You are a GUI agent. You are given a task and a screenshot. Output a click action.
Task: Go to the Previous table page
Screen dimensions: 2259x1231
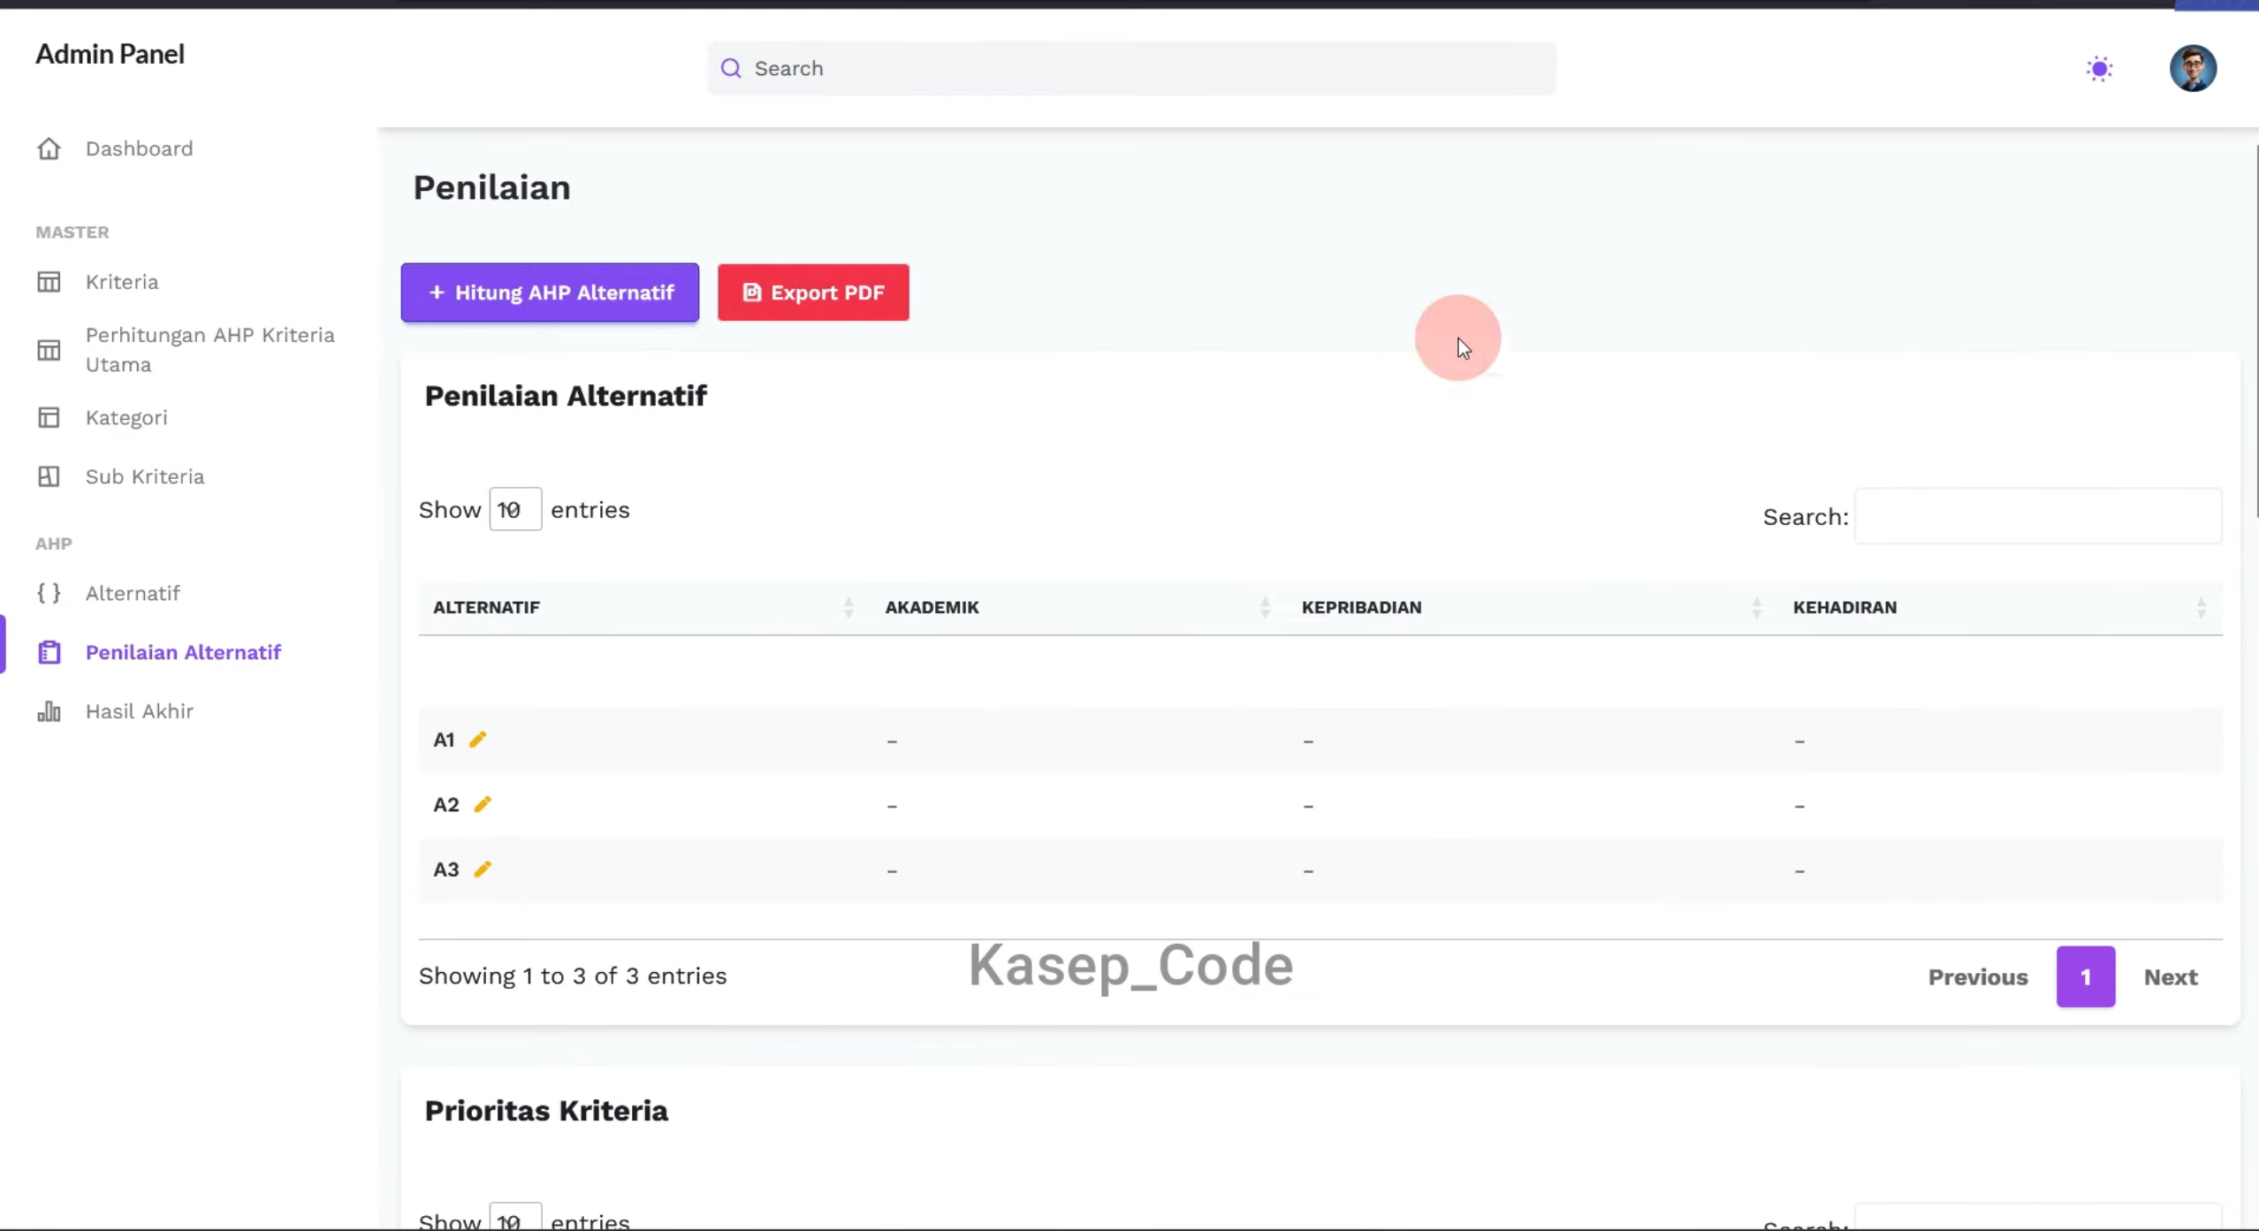tap(1978, 976)
